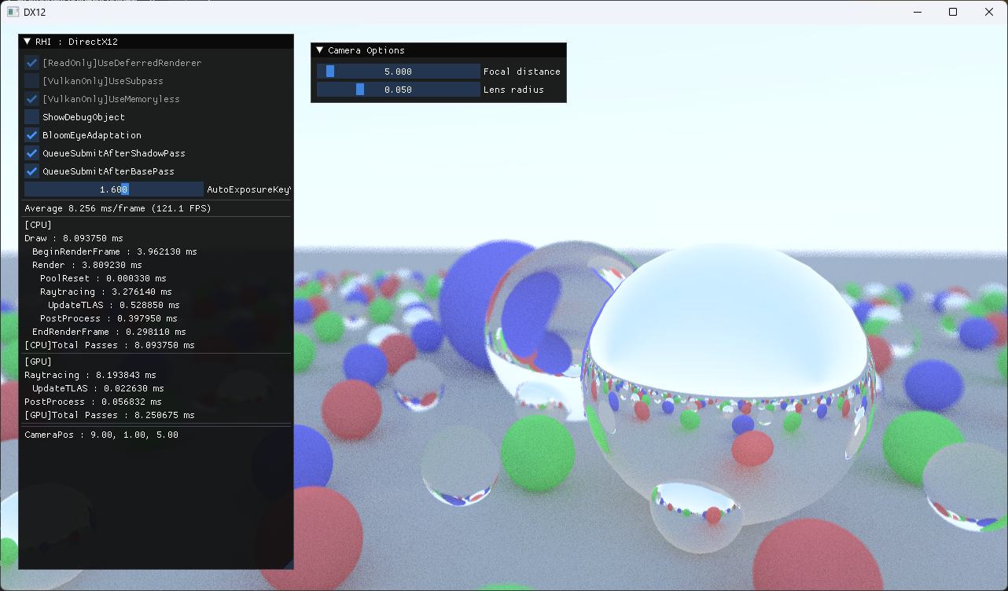This screenshot has width=1008, height=591.
Task: Click the Lens radius slider
Action: point(399,90)
